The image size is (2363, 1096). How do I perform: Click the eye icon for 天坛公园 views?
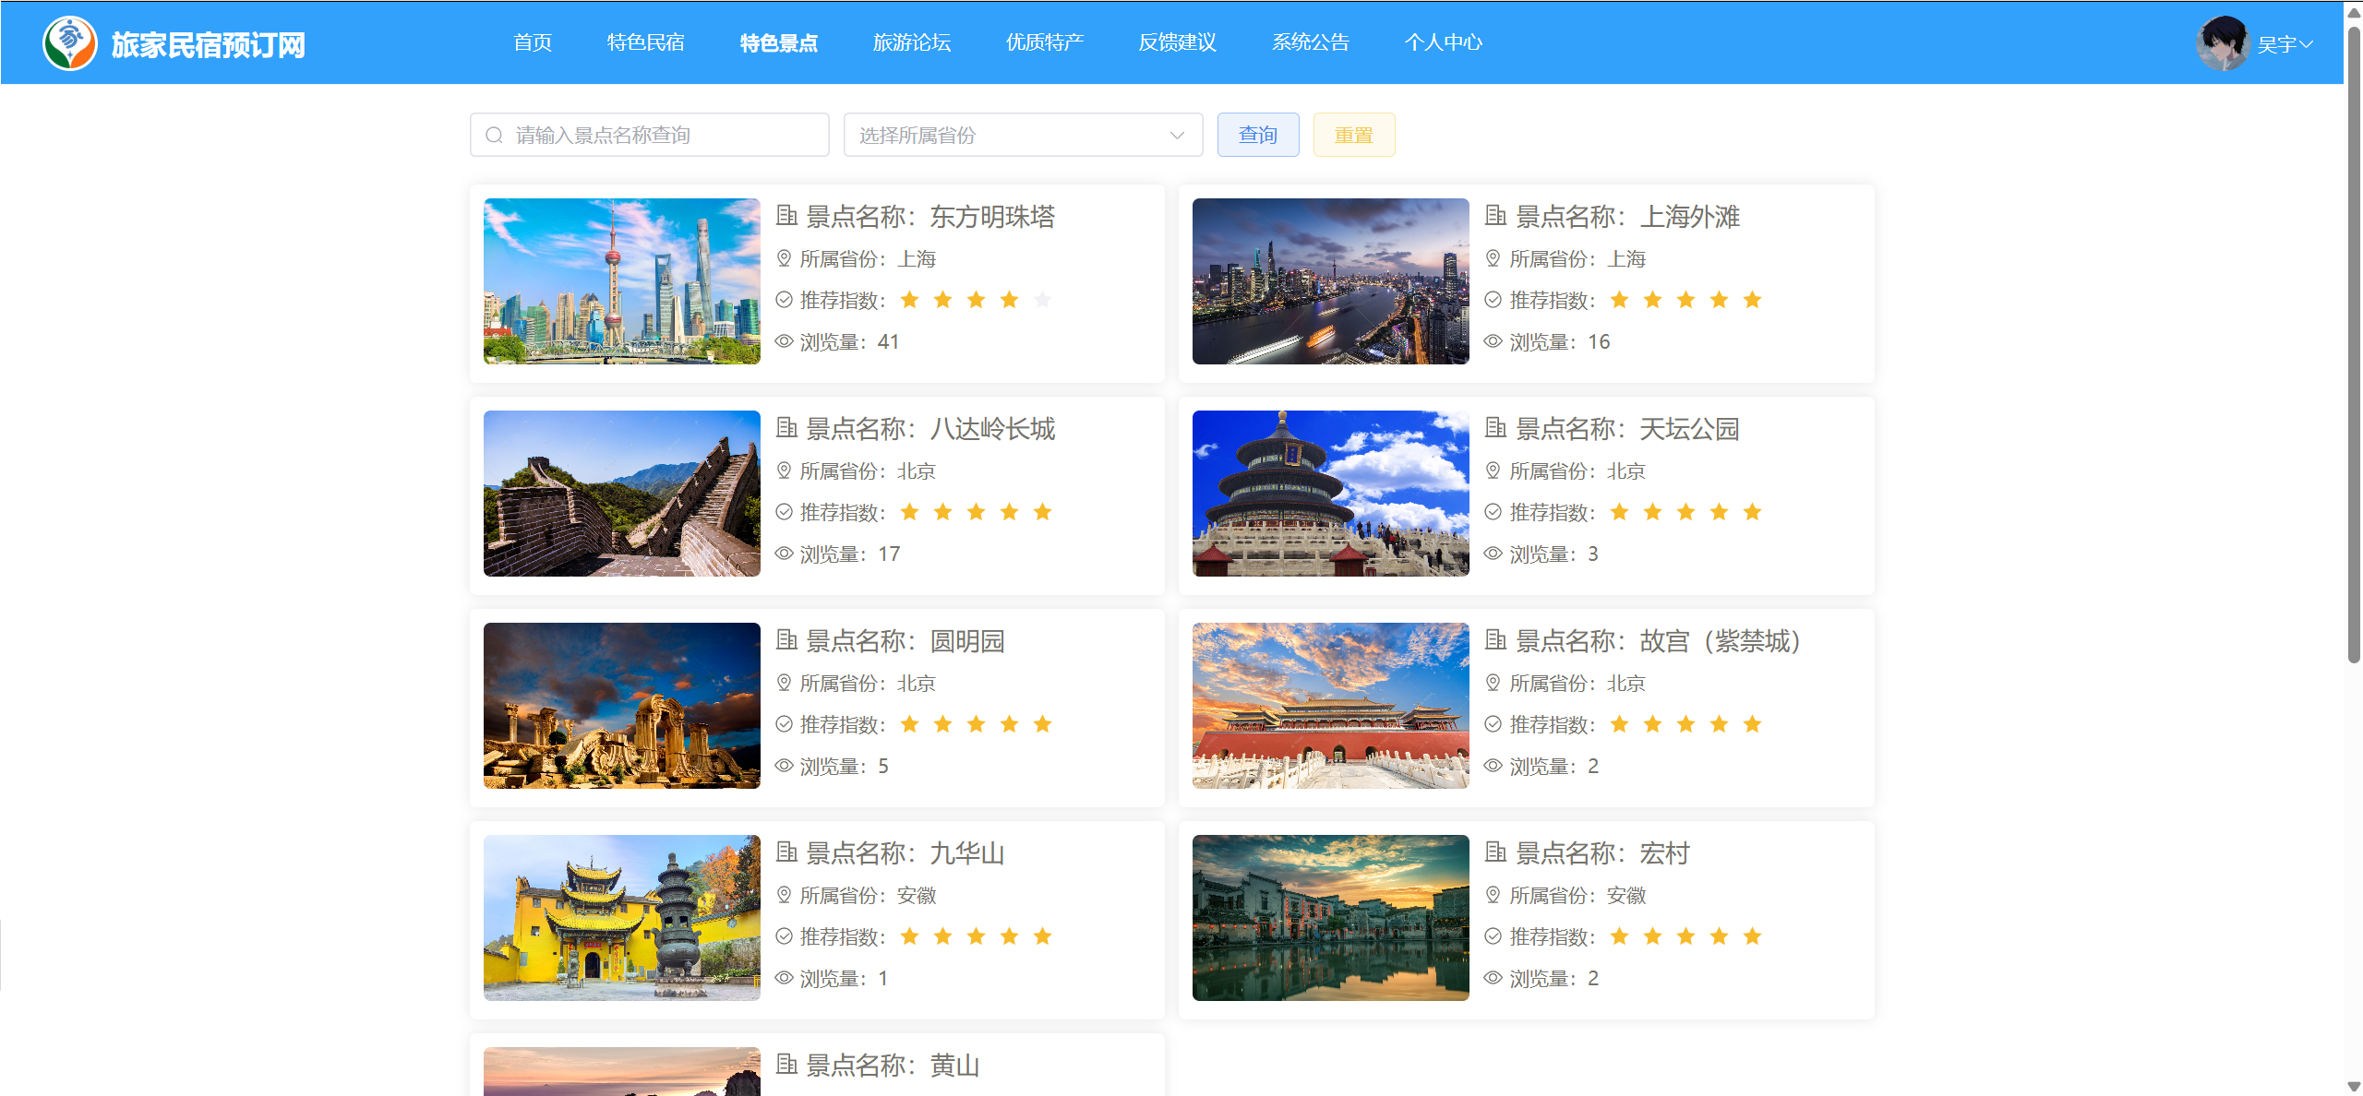(1493, 554)
